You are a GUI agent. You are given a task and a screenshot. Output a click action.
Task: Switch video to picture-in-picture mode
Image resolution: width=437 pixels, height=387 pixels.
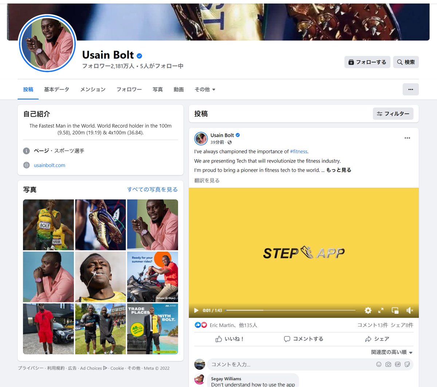point(395,310)
